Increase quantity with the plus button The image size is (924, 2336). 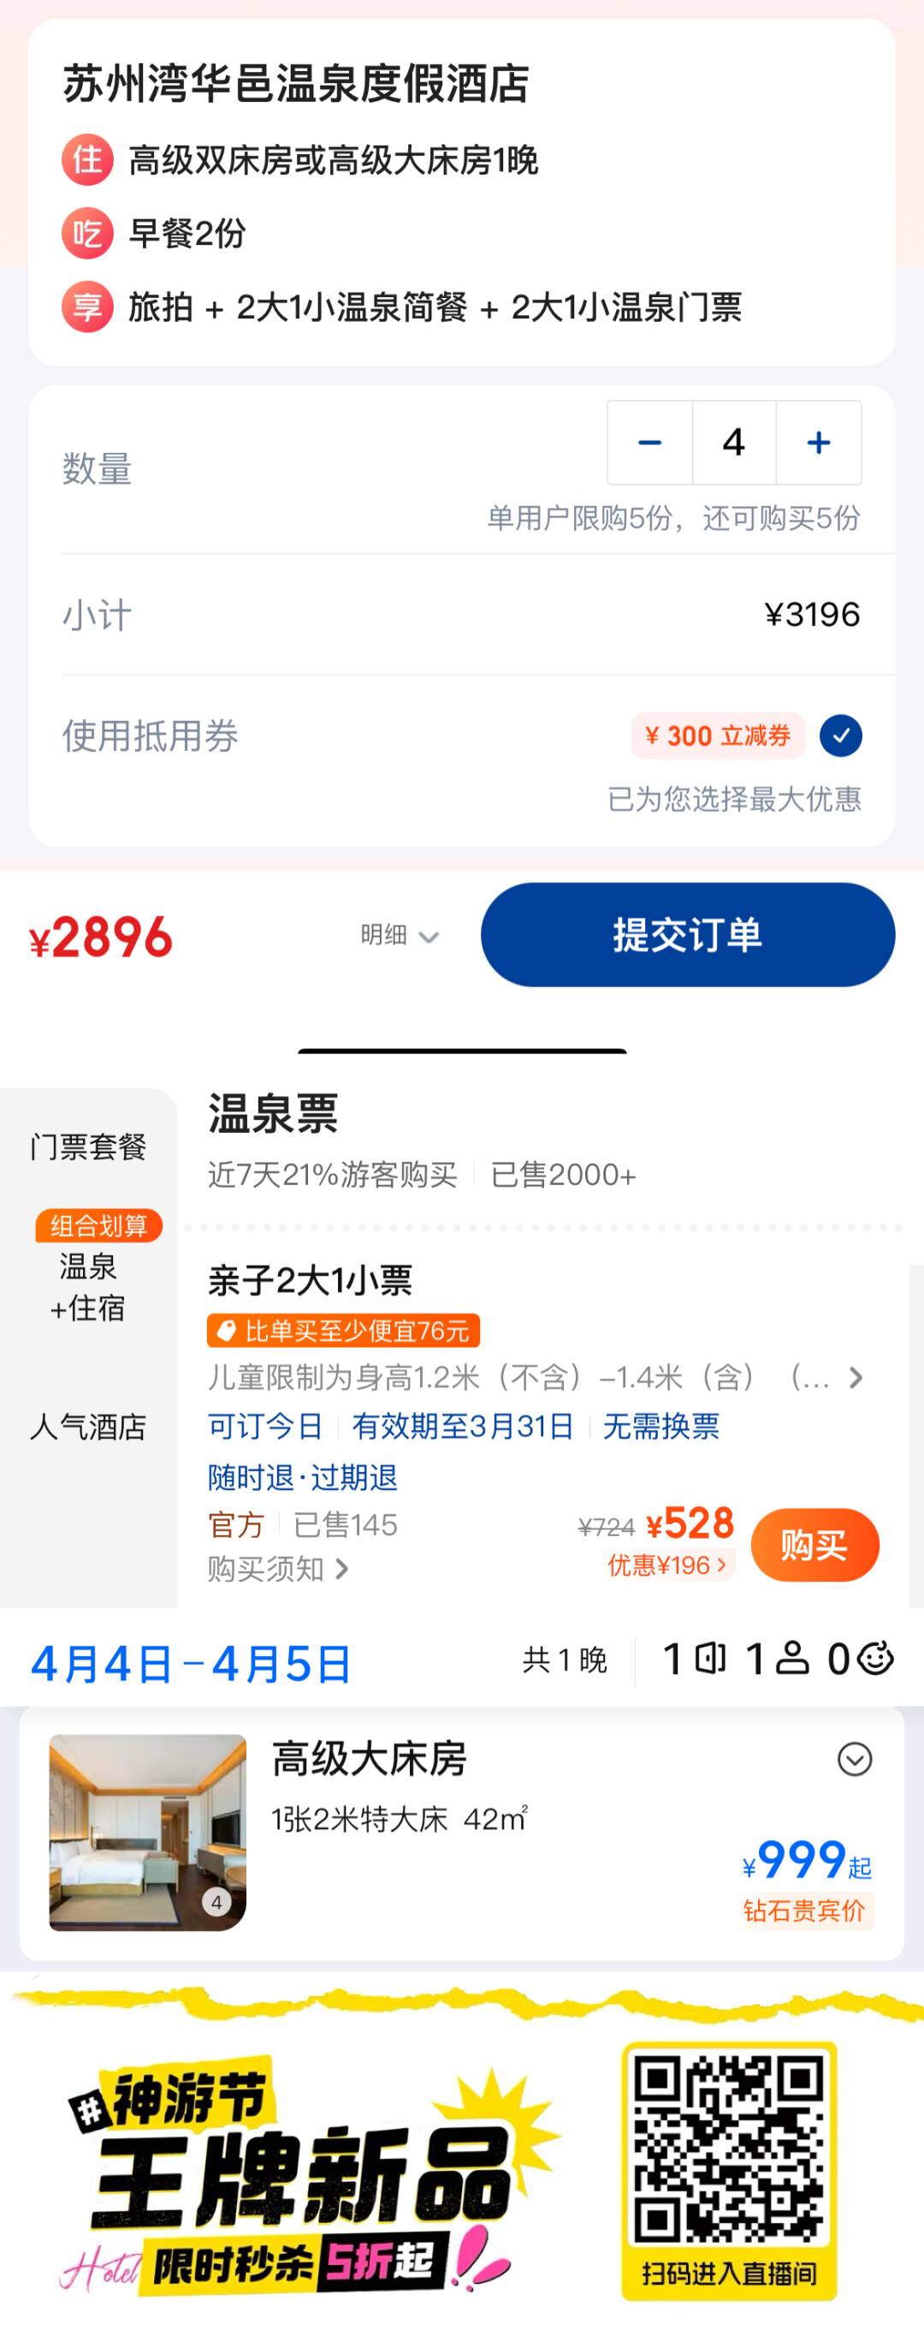pos(819,443)
